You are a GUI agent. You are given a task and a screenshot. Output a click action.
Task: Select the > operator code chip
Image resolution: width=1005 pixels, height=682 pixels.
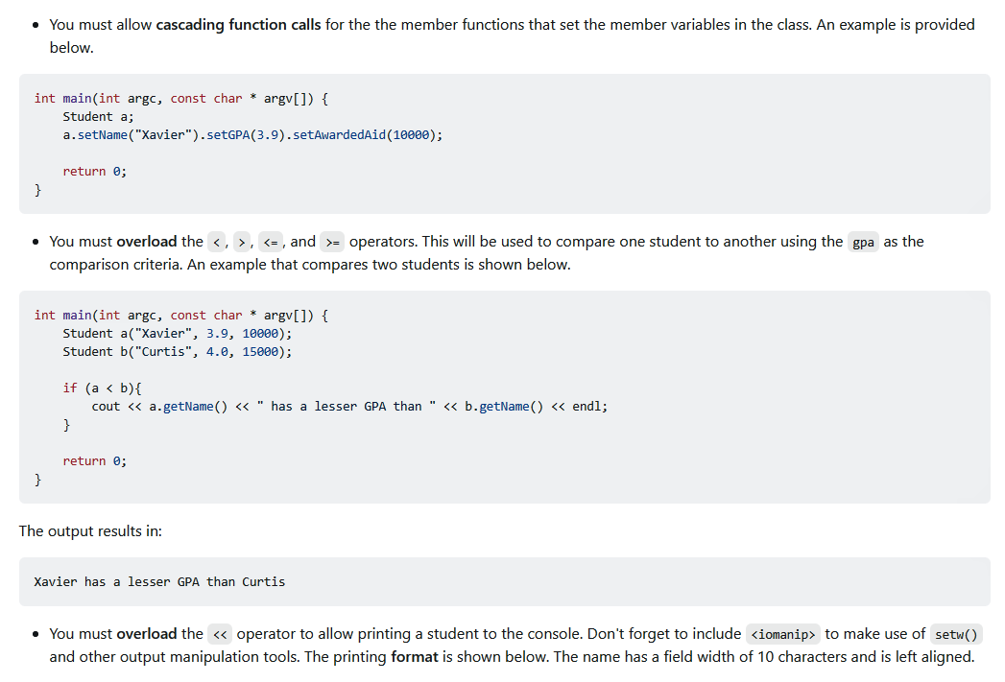coord(242,242)
